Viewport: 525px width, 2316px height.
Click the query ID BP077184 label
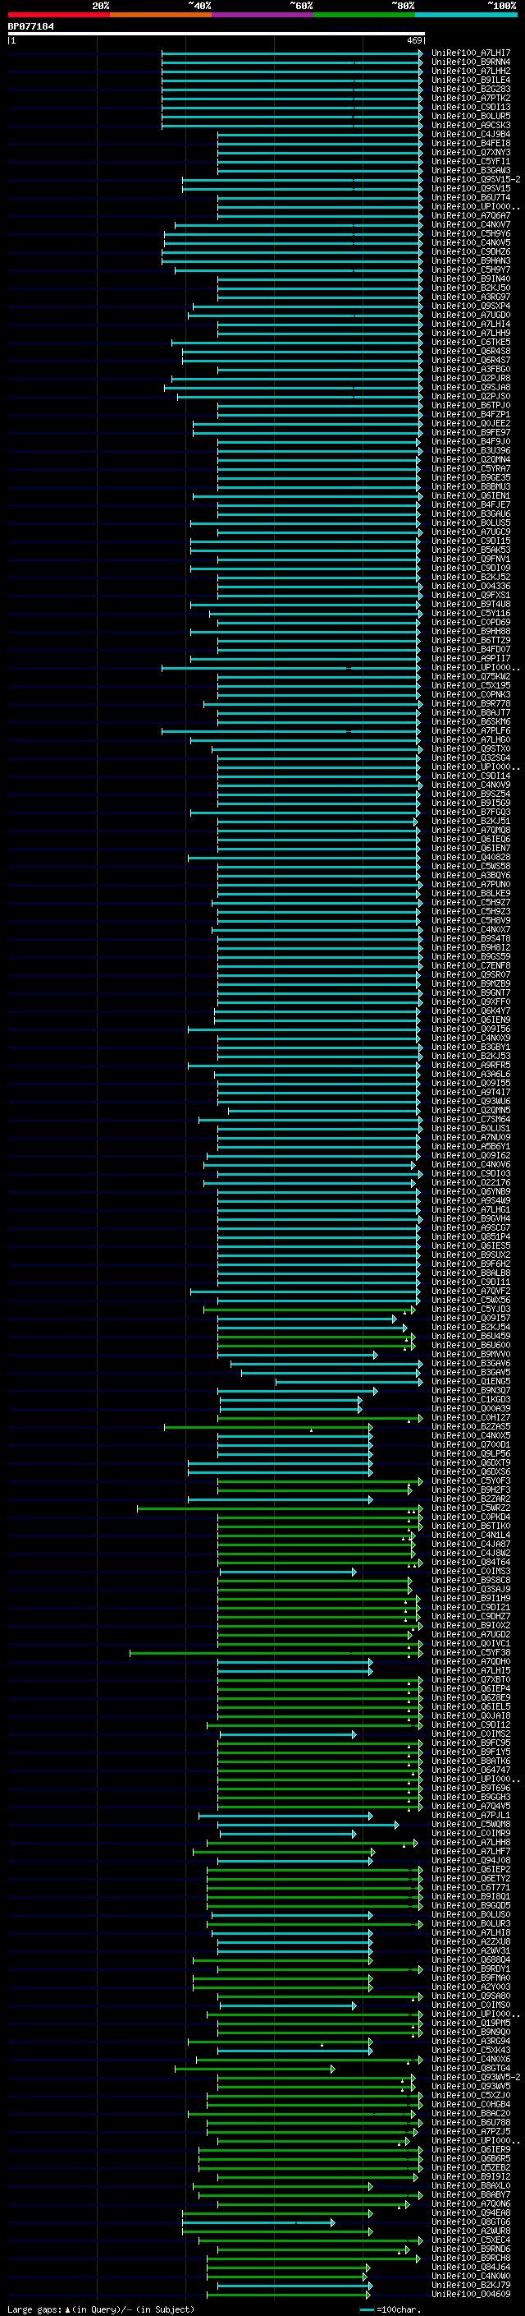coord(30,26)
